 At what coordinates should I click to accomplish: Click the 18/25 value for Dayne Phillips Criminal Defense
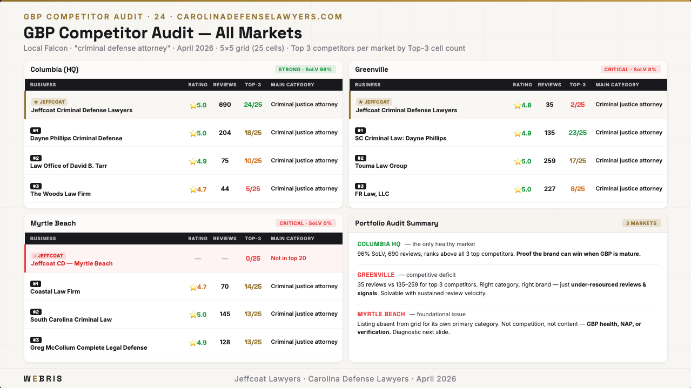coord(253,133)
